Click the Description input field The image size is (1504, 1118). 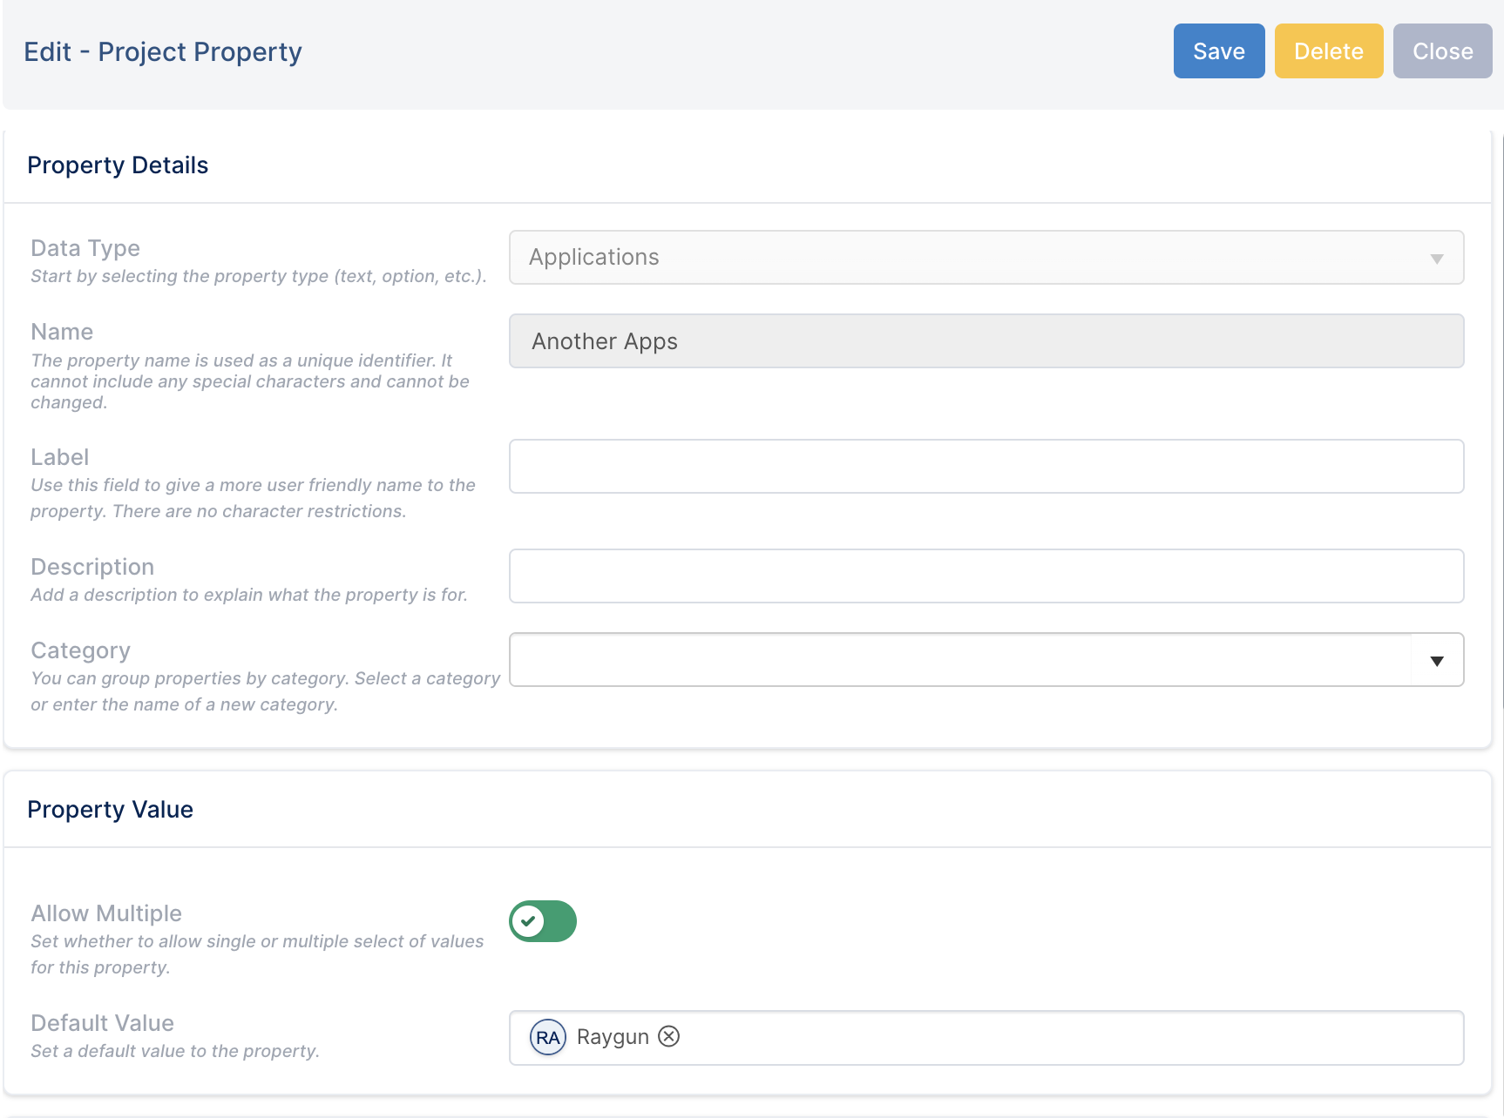tap(986, 576)
